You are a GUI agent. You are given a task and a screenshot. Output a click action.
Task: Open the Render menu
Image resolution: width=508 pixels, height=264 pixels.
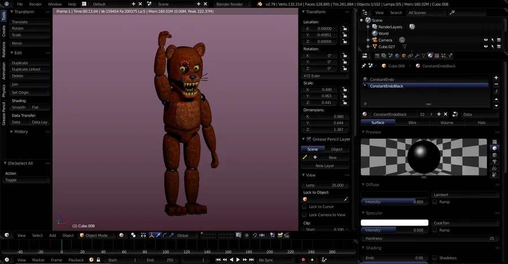tap(36, 4)
